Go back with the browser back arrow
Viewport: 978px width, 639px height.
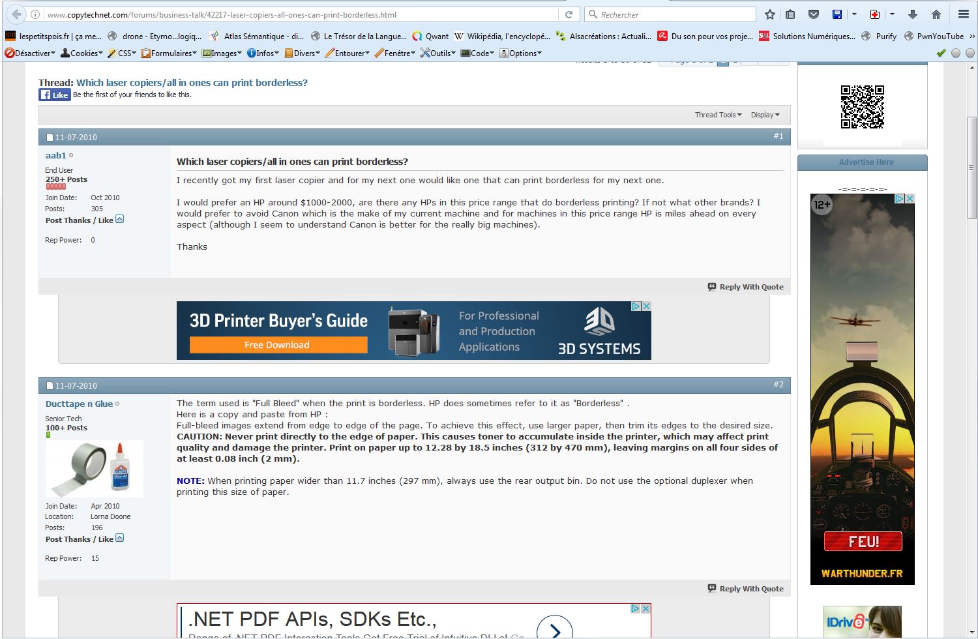coord(16,14)
